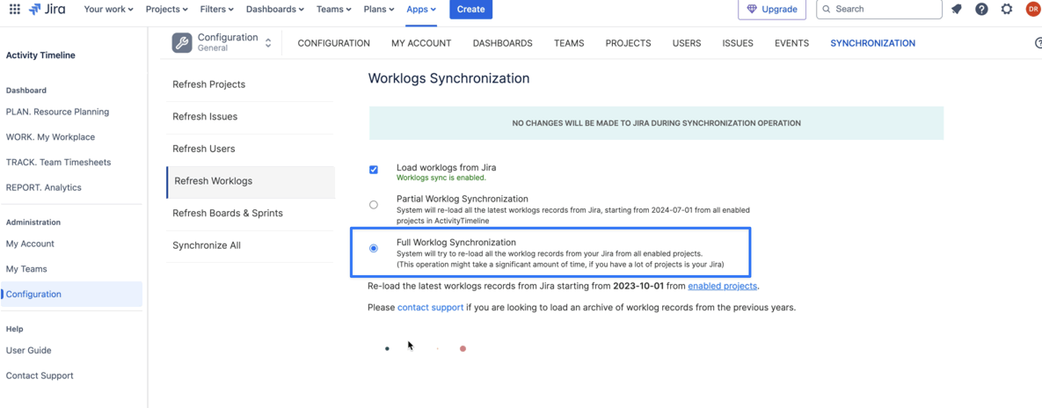Viewport: 1042px width, 408px height.
Task: Open the enabled projects link
Action: point(722,286)
